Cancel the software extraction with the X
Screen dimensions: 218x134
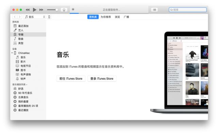point(73,9)
